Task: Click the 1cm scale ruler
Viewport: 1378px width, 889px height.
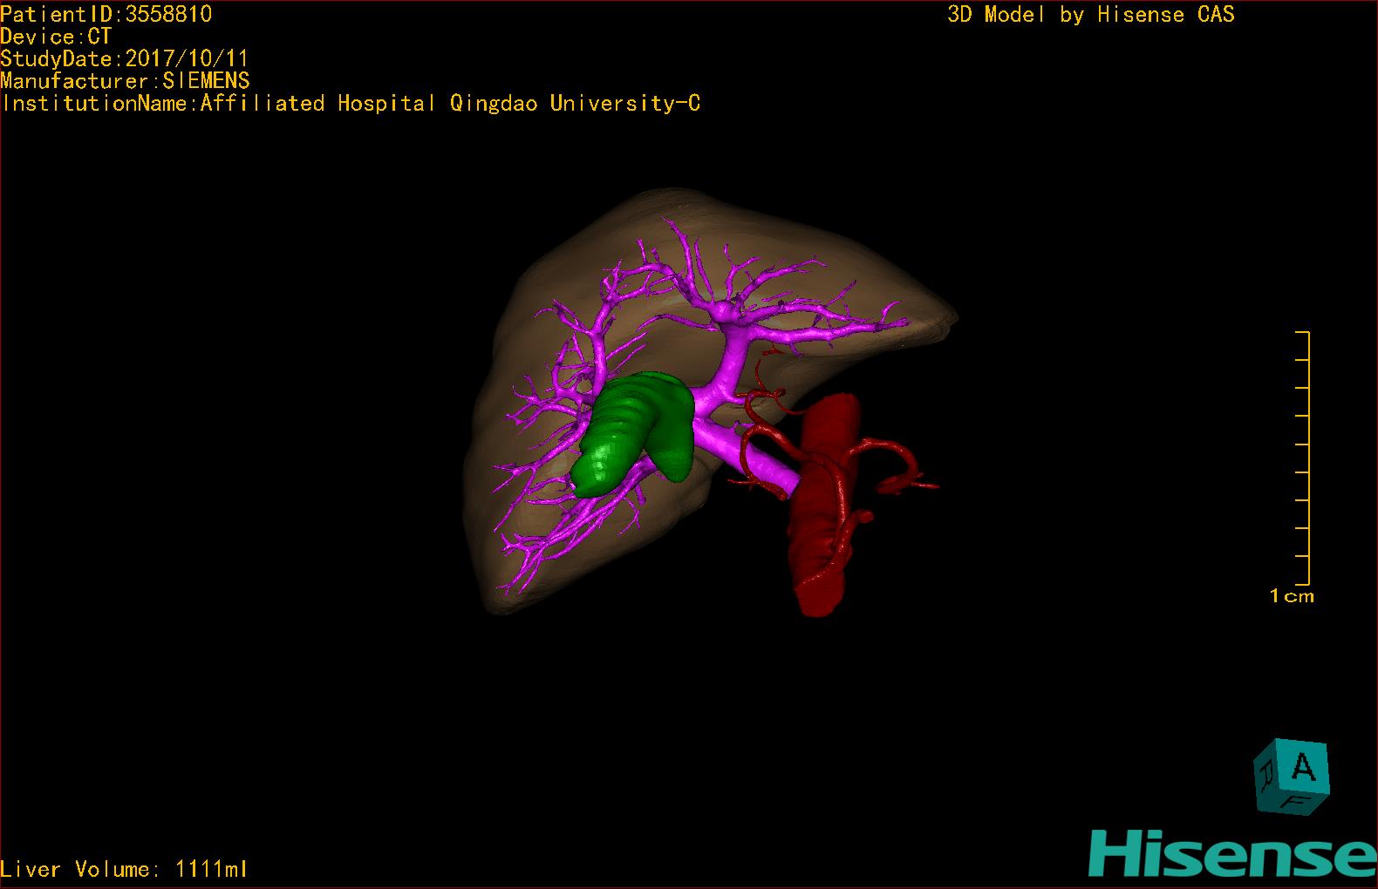Action: (x=1303, y=458)
